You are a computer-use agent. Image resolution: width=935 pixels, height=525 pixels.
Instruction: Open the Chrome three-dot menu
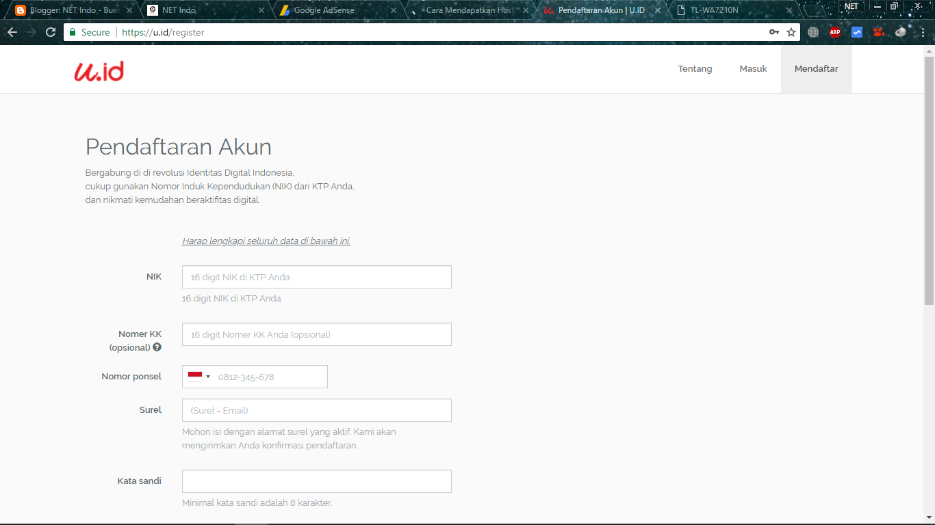click(x=923, y=32)
